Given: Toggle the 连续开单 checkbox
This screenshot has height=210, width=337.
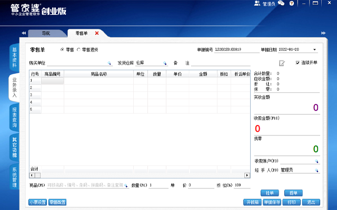Looking at the screenshot, I should [x=297, y=62].
